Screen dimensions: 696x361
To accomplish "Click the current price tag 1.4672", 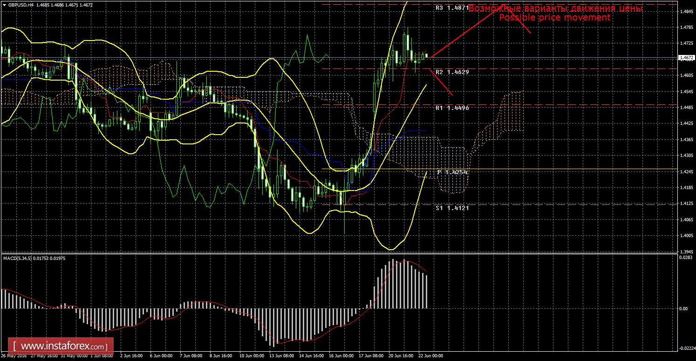I will click(x=686, y=58).
